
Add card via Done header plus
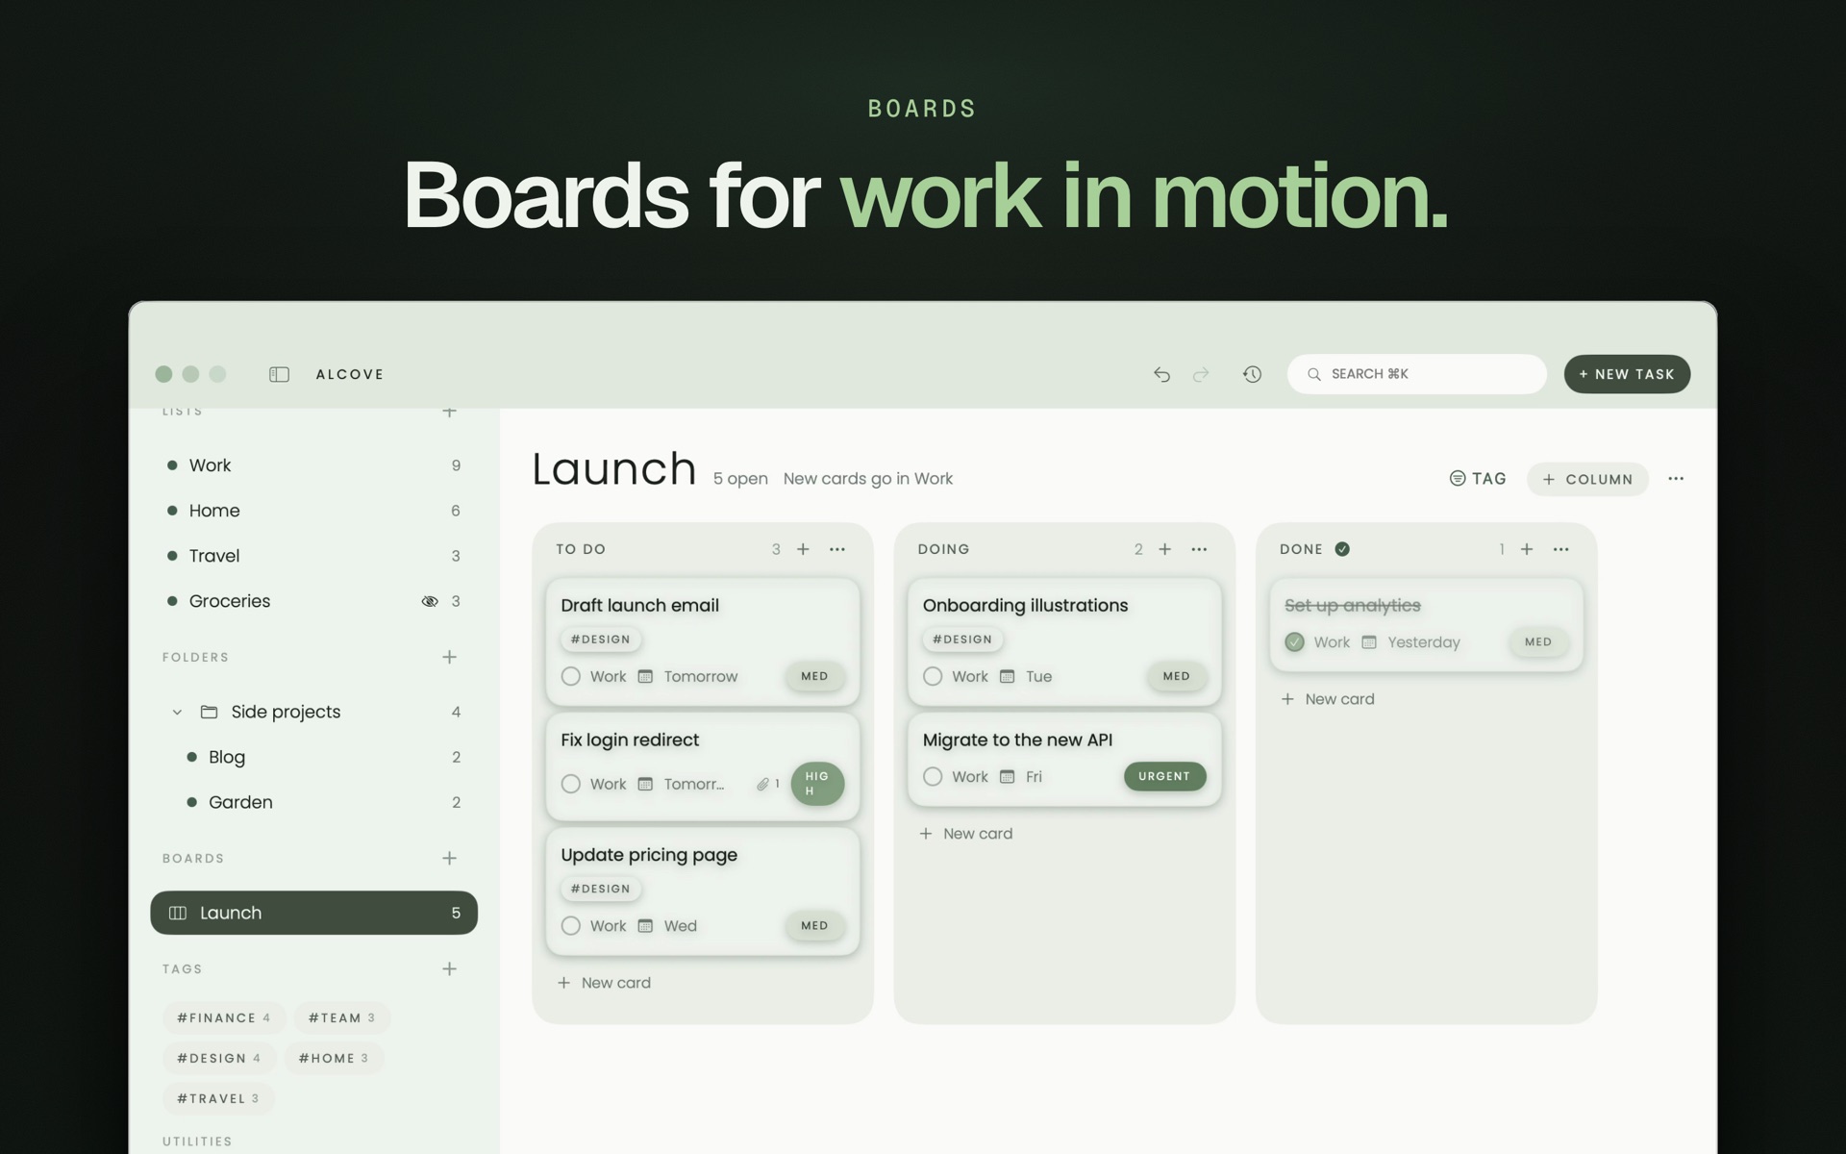tap(1527, 549)
